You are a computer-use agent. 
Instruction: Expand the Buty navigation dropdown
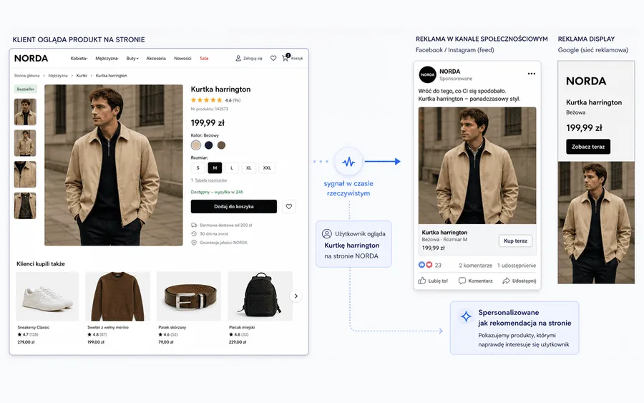[132, 58]
